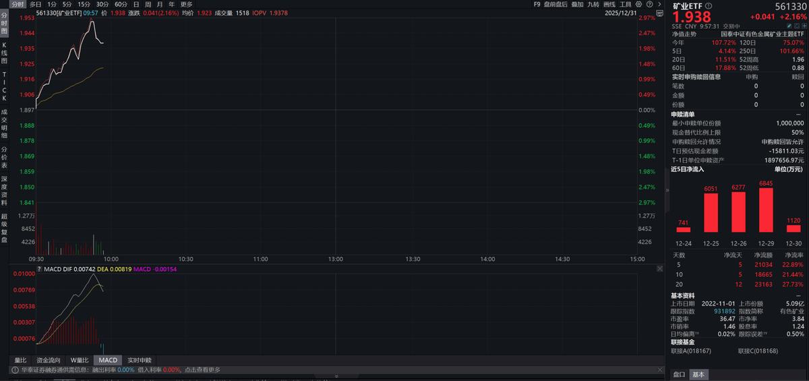Image resolution: width=809 pixels, height=381 pixels.
Task: Click the info icon beside 矿业ETF title
Action: tap(708, 5)
